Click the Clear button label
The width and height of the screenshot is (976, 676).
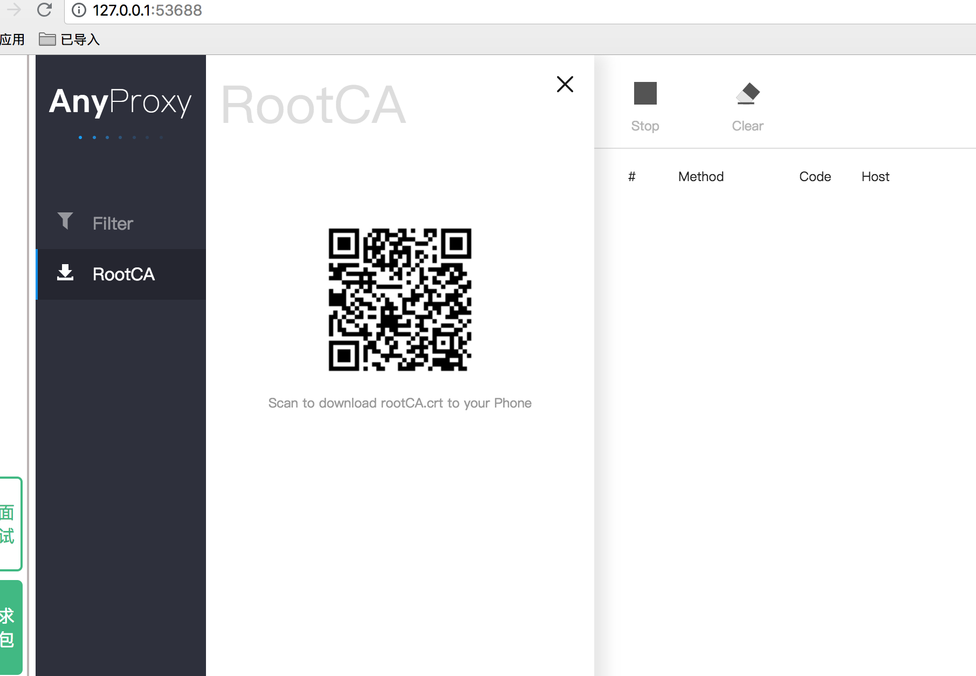point(747,126)
